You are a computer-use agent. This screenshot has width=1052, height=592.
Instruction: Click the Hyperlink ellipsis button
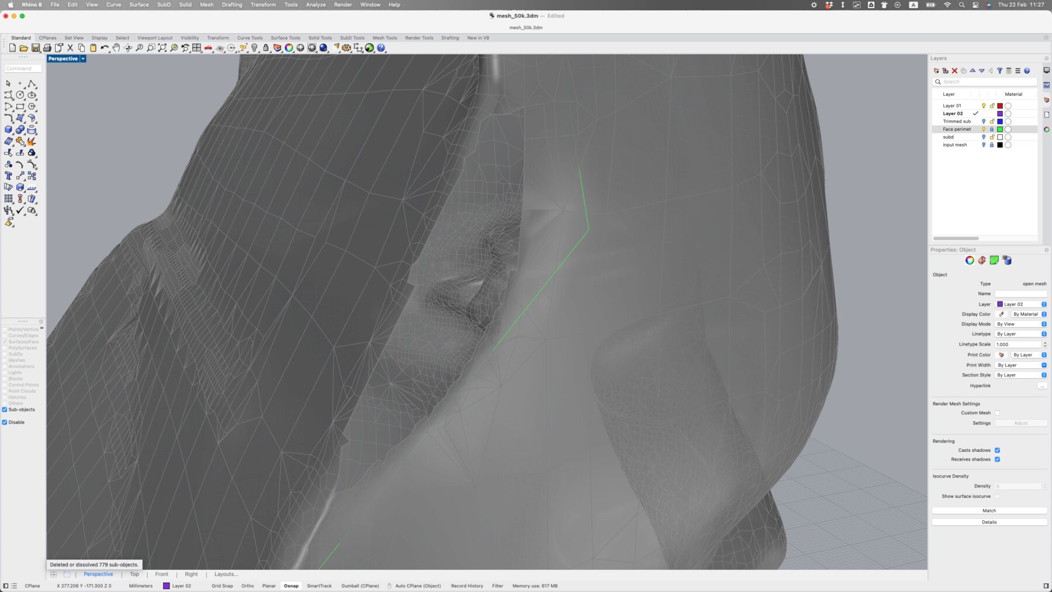(x=1042, y=386)
